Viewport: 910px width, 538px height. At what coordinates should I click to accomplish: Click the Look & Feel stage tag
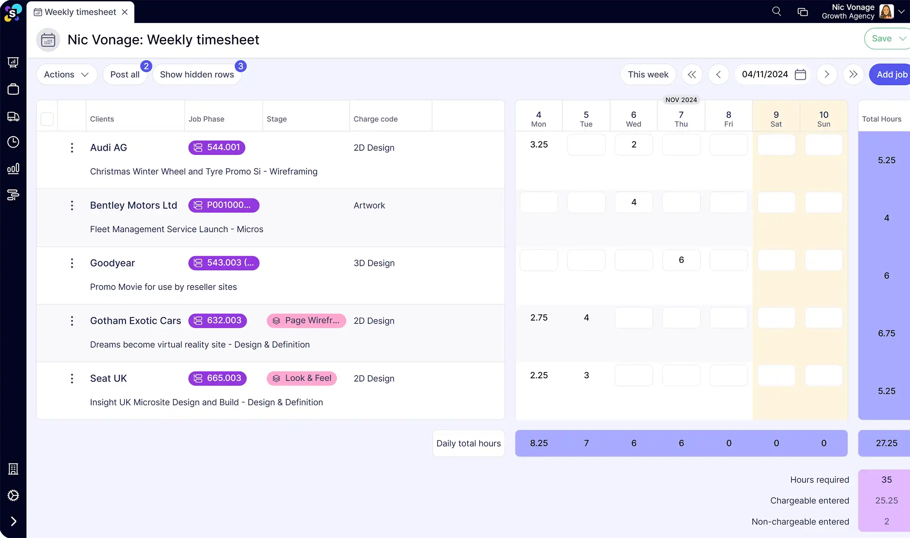302,378
